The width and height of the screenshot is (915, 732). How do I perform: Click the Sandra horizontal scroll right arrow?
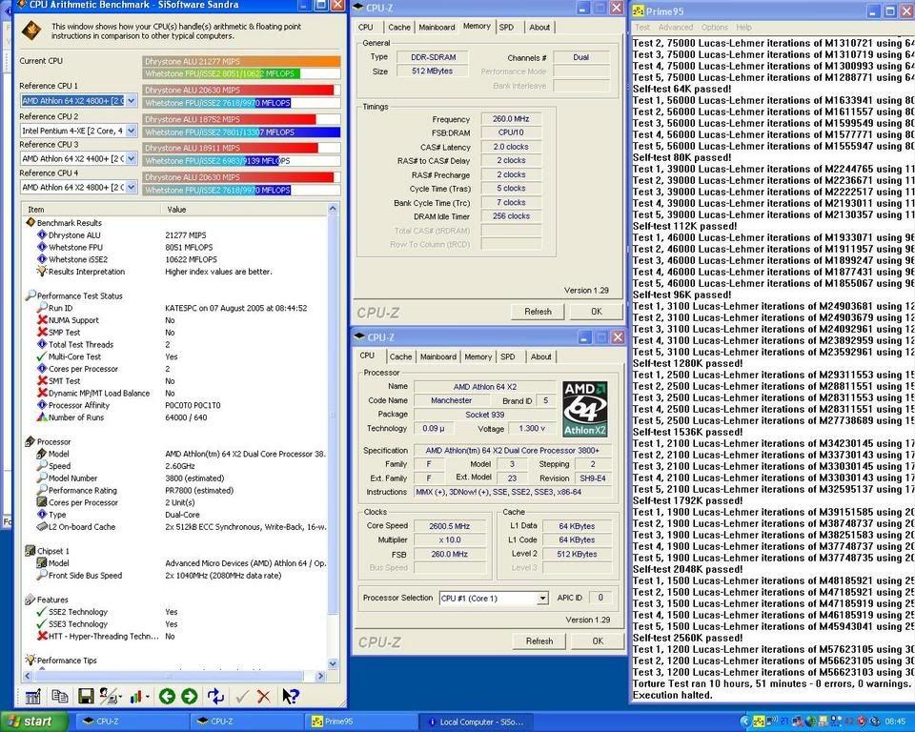[x=320, y=676]
